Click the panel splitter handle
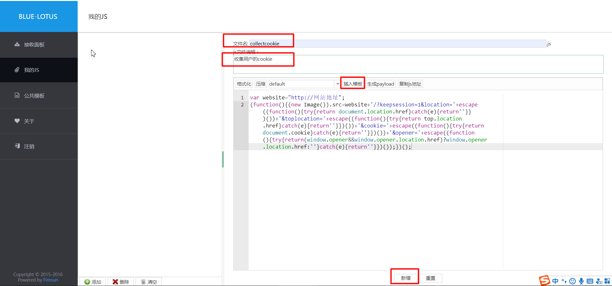 [223, 159]
